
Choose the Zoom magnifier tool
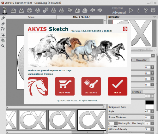click(3, 46)
